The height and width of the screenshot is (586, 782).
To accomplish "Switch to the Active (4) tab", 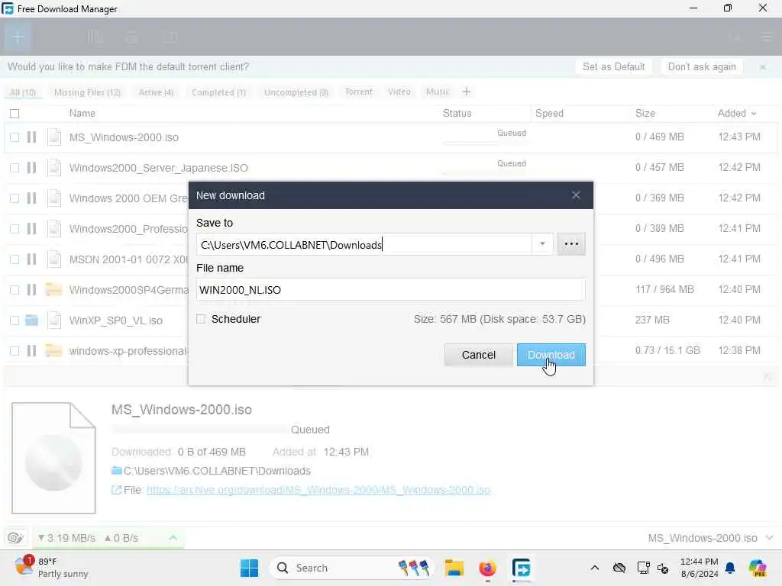I will tap(156, 92).
